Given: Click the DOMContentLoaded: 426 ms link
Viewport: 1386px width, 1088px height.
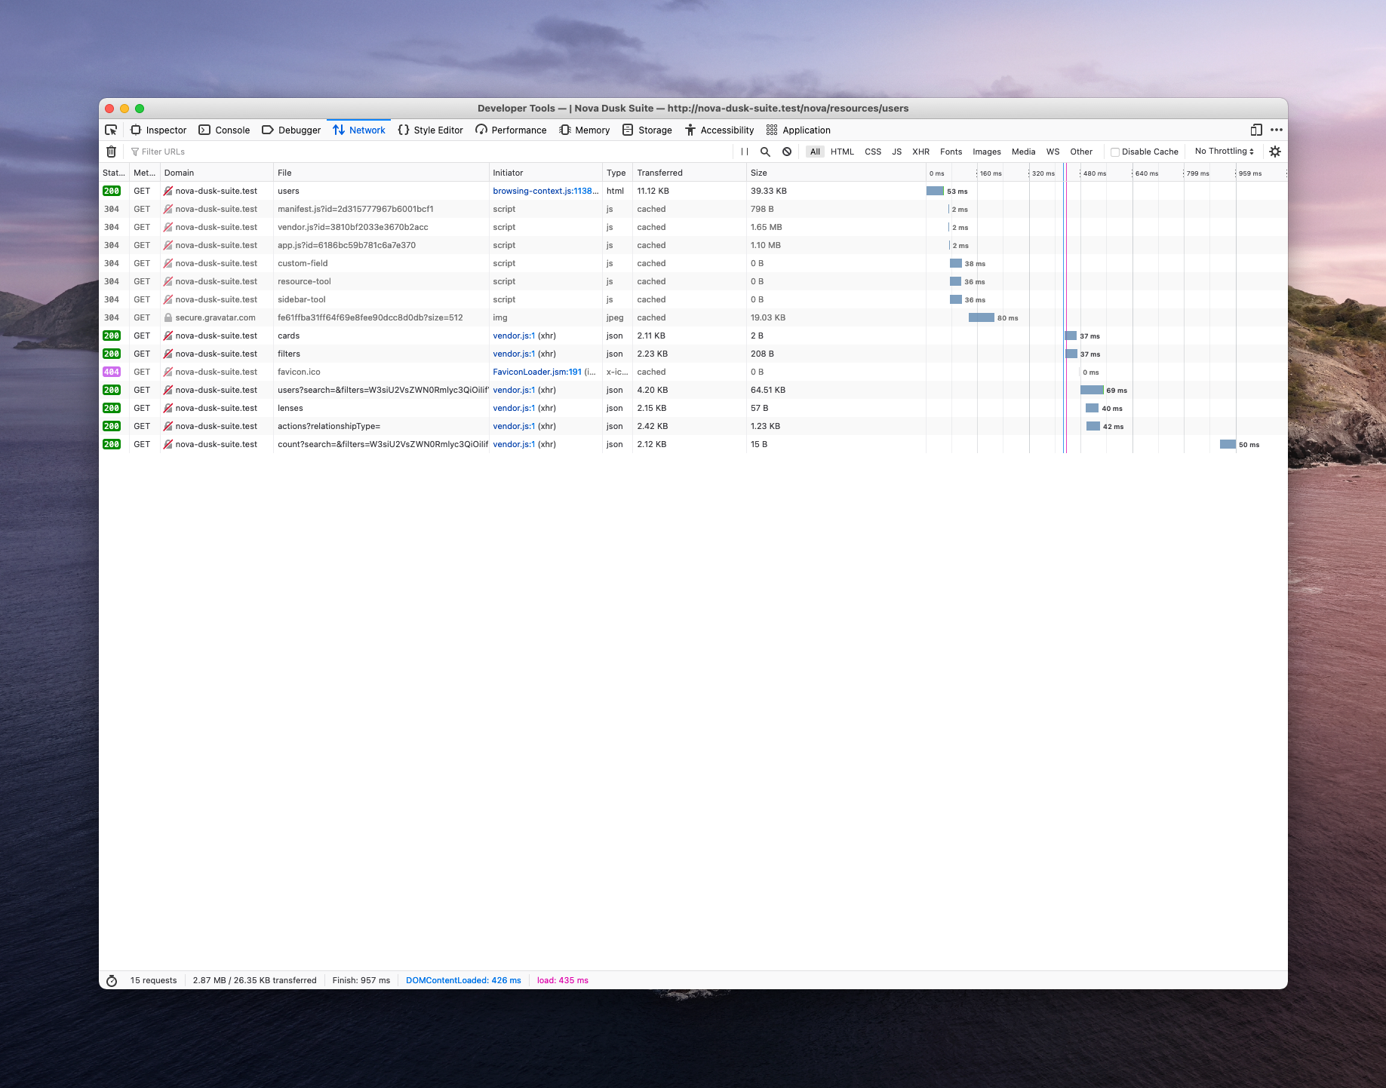Looking at the screenshot, I should coord(463,979).
